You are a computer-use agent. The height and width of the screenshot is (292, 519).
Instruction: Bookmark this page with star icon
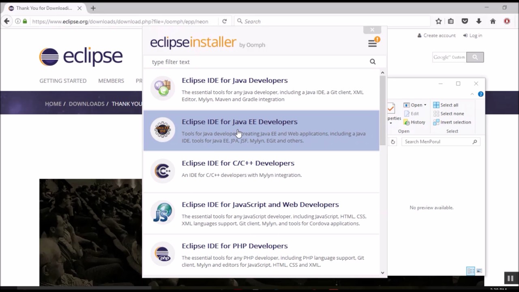[x=438, y=21]
